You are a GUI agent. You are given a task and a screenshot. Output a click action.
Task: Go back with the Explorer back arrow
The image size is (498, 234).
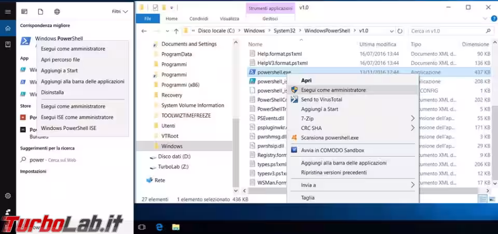[144, 31]
